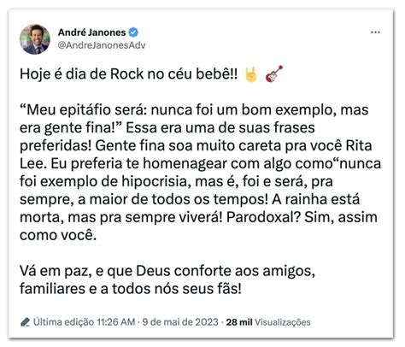
Task: Click the word "Parodoxal?" in the tweet
Action: point(263,217)
